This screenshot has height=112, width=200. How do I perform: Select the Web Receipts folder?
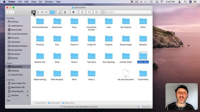point(57,75)
